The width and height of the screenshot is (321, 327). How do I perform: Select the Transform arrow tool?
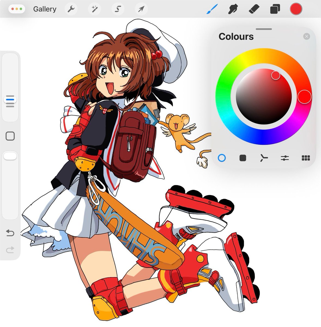pyautogui.click(x=141, y=9)
